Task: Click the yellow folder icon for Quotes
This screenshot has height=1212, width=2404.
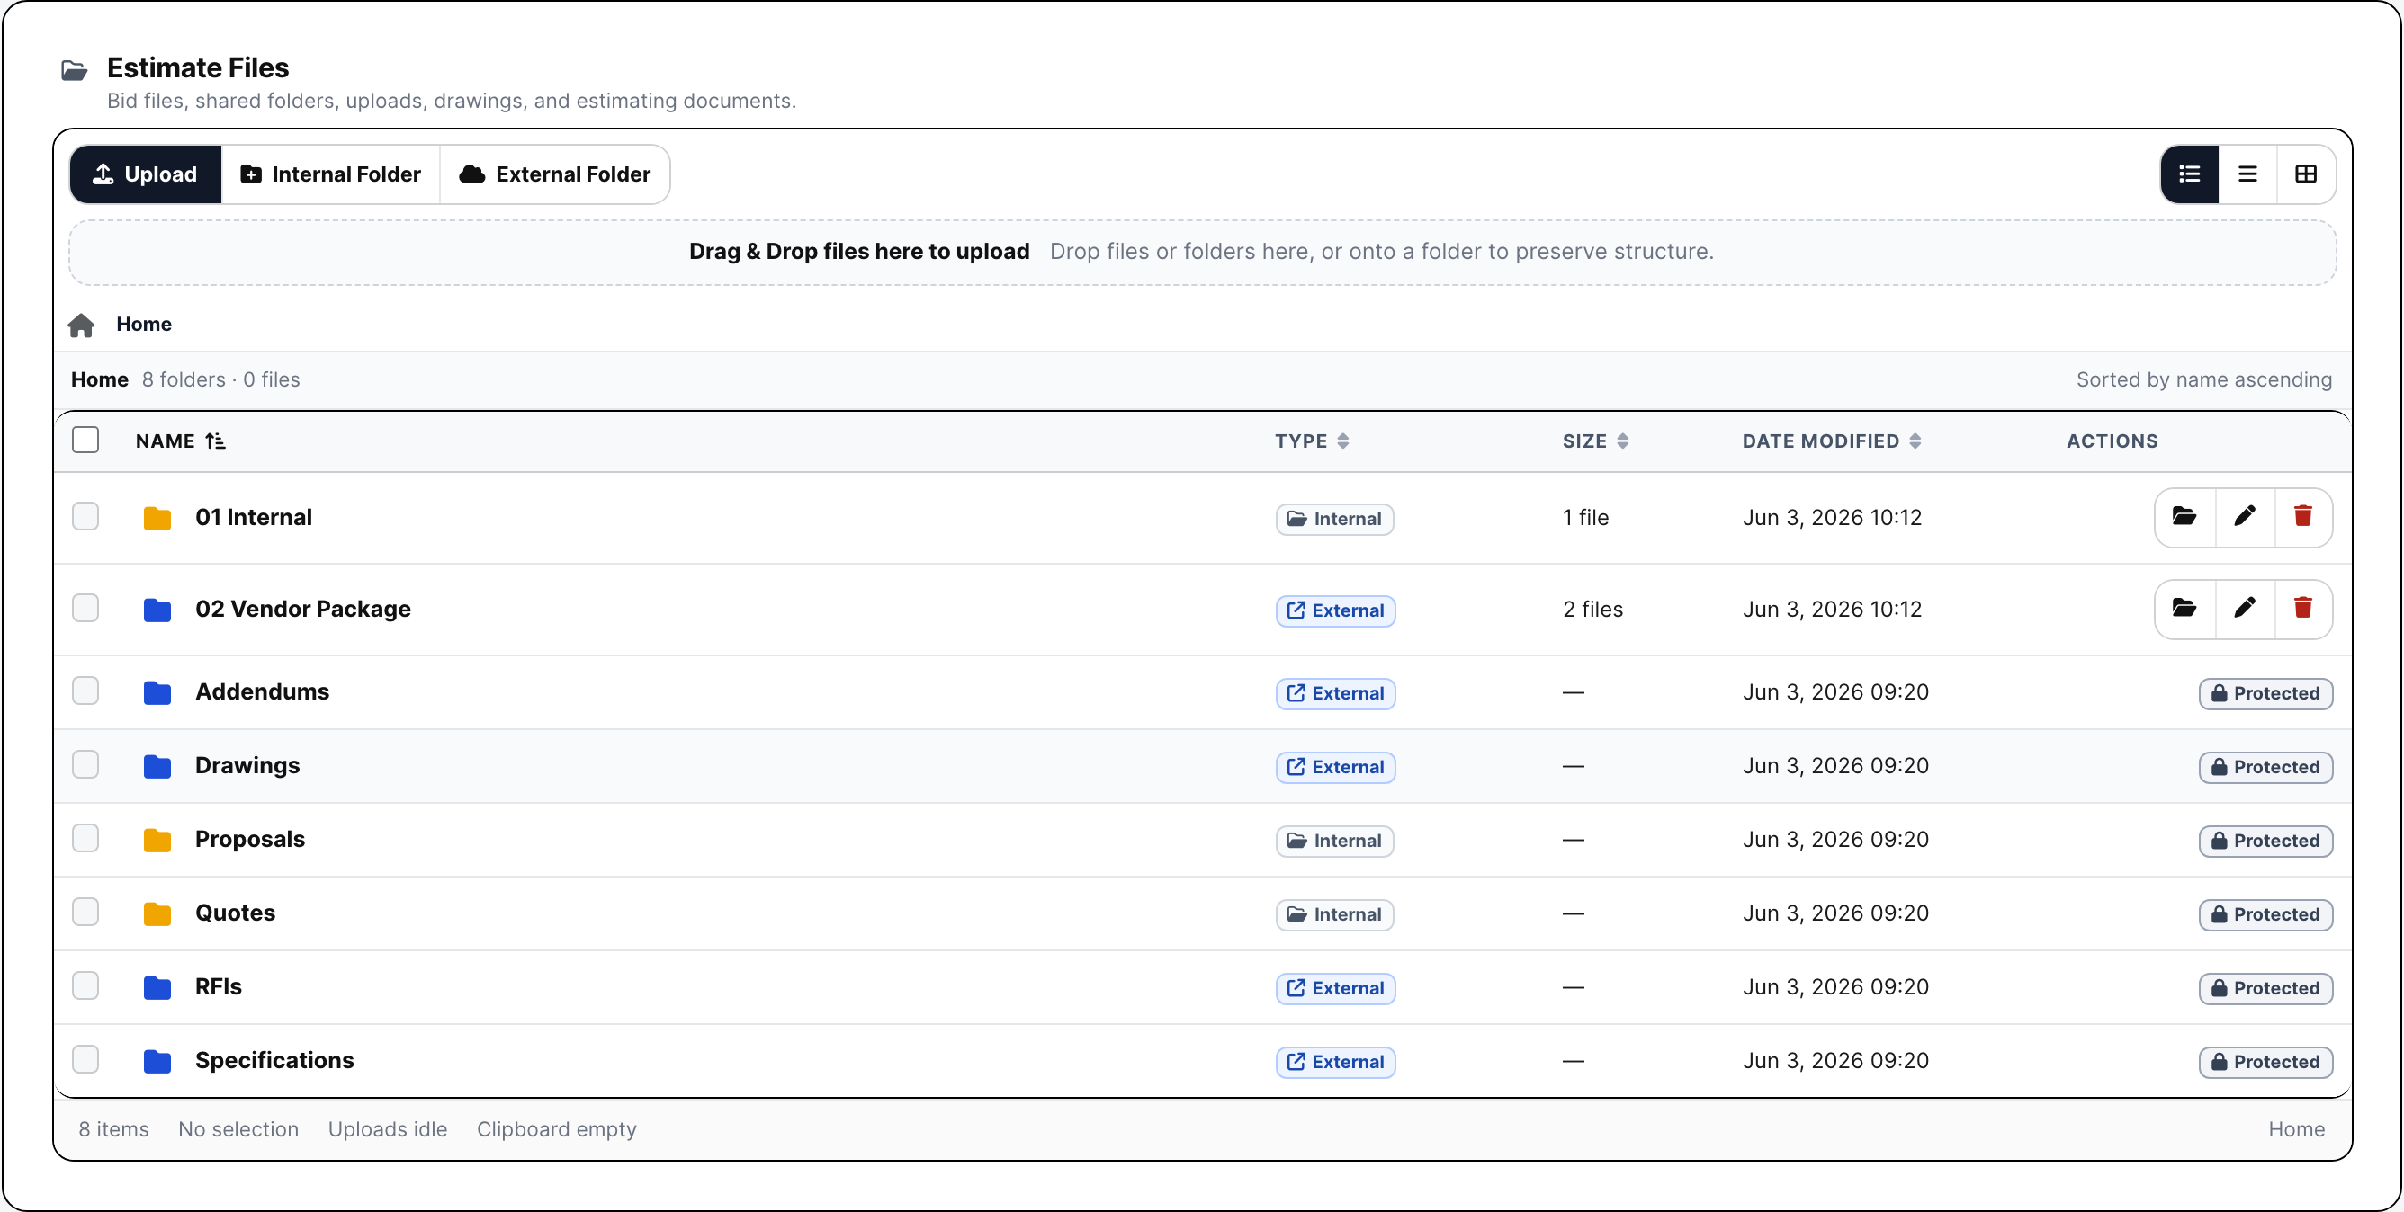Action: [x=157, y=913]
